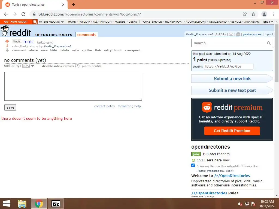Open the mail inbox envelope icon
Viewport: 279px width, 209px height.
click(231, 34)
